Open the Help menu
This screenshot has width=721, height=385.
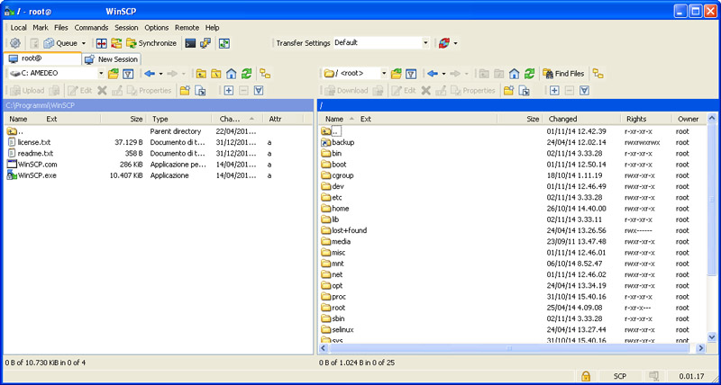(x=212, y=28)
